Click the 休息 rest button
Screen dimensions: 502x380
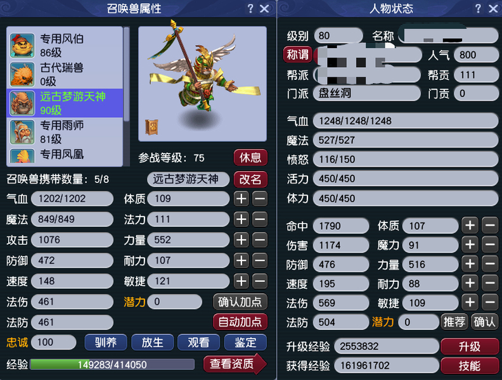[x=250, y=158]
